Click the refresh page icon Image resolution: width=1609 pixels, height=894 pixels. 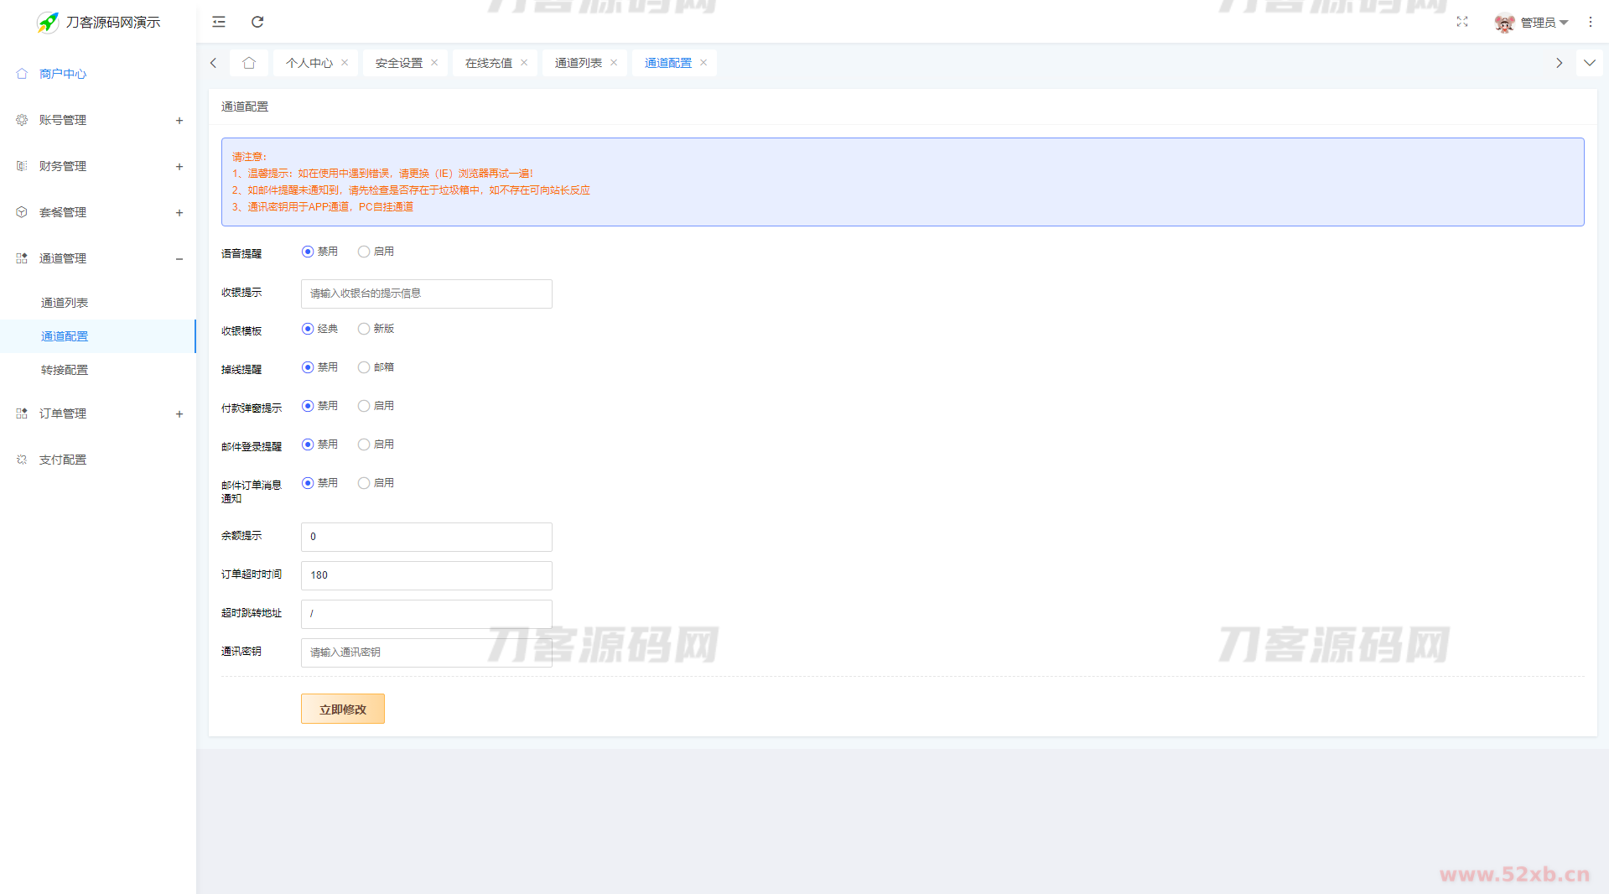coord(257,22)
